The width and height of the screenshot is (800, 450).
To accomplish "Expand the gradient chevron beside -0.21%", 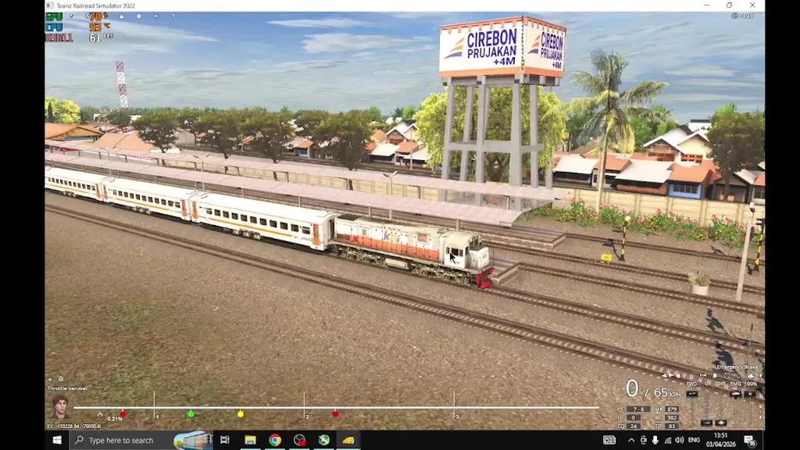I will (x=99, y=414).
